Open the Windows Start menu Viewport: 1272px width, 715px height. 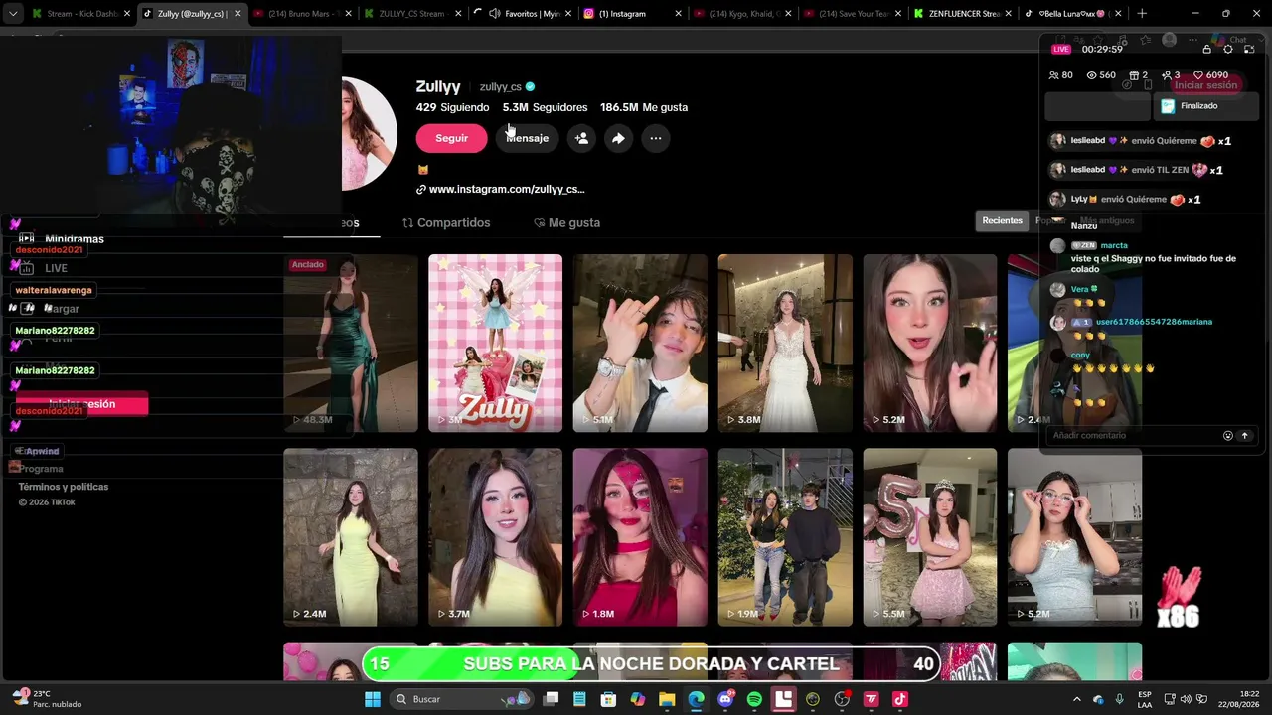pos(373,699)
